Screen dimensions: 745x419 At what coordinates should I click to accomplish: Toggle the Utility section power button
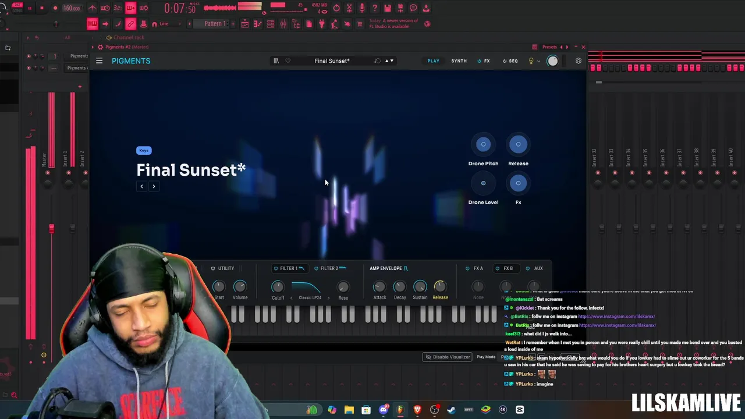(x=213, y=268)
